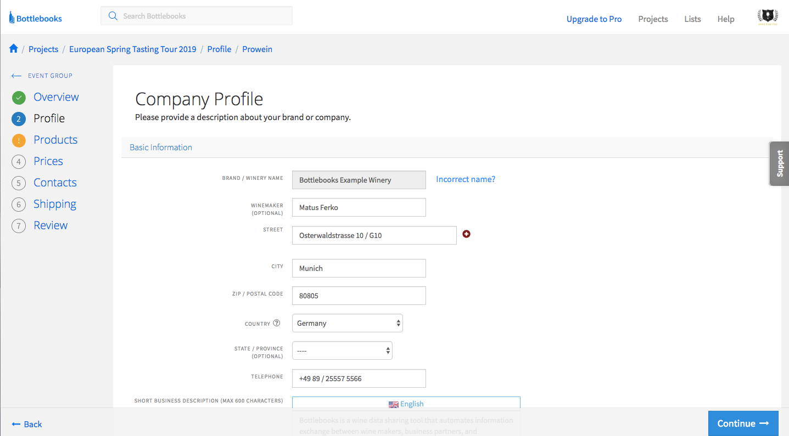The height and width of the screenshot is (436, 789).
Task: Open Lists in top navigation
Action: pyautogui.click(x=692, y=19)
